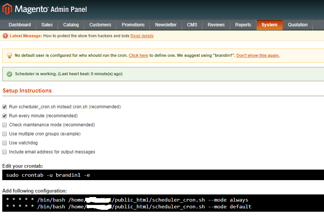Open the Newsletter menu

[x=166, y=25]
